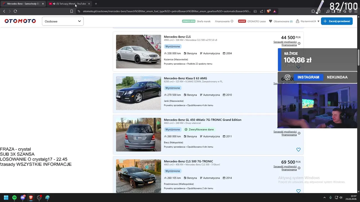Click Kozienice (Mazowieckie) location text

pyautogui.click(x=176, y=59)
